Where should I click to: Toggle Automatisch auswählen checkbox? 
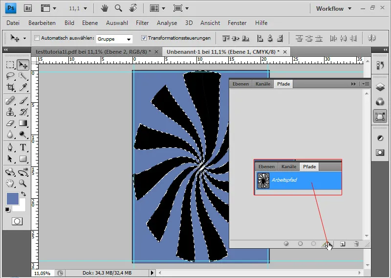37,38
